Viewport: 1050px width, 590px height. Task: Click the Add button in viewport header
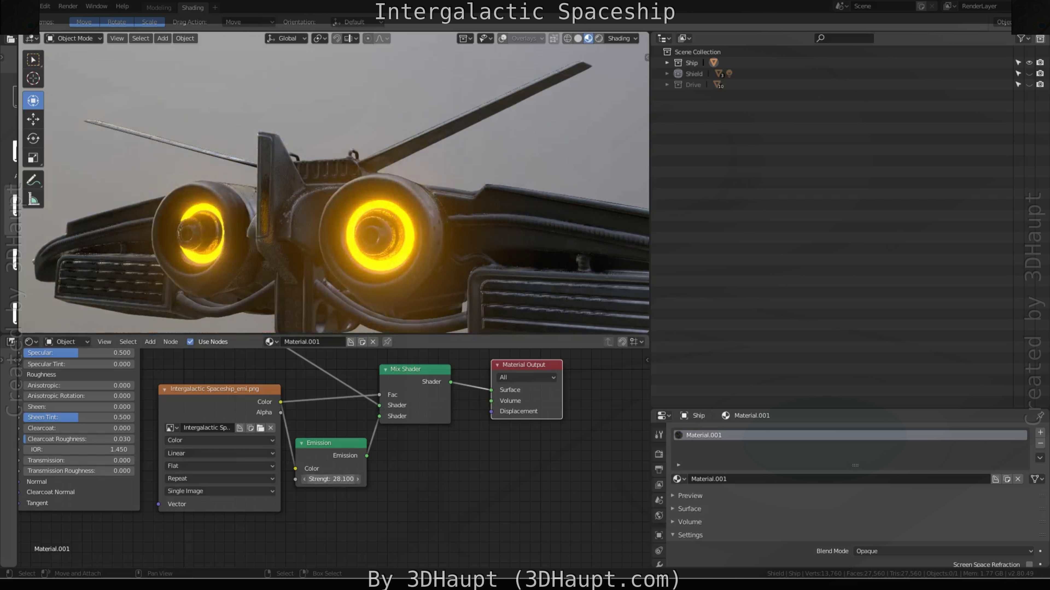[x=163, y=38]
